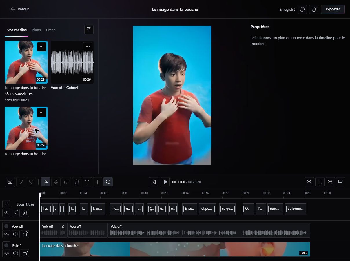Open the project info icon

coord(302,9)
